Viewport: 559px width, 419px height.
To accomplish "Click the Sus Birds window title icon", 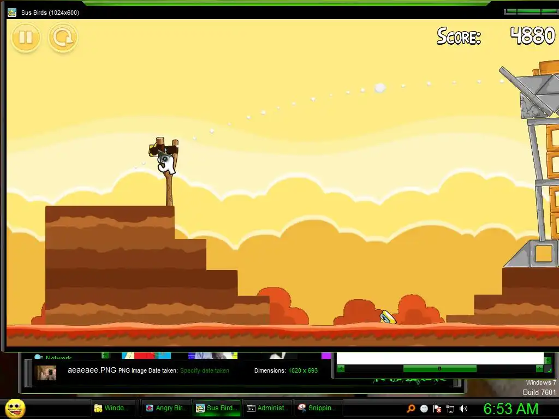I will (12, 13).
